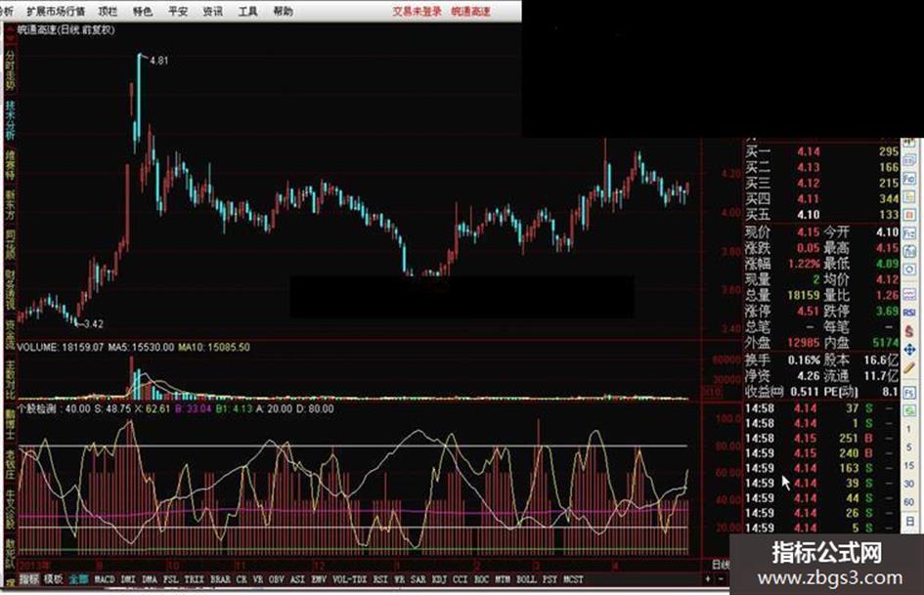Select the 1-minute period button
The width and height of the screenshot is (924, 595).
click(909, 429)
